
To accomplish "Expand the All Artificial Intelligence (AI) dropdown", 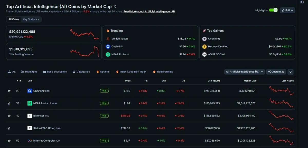I will (245, 72).
